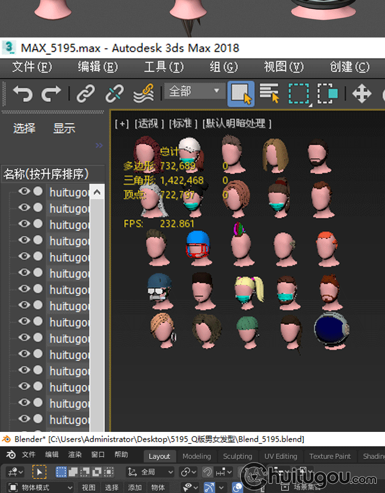Image resolution: width=385 pixels, height=493 pixels.
Task: Click scene explorer scrollbar up arrow
Action: pyautogui.click(x=97, y=192)
